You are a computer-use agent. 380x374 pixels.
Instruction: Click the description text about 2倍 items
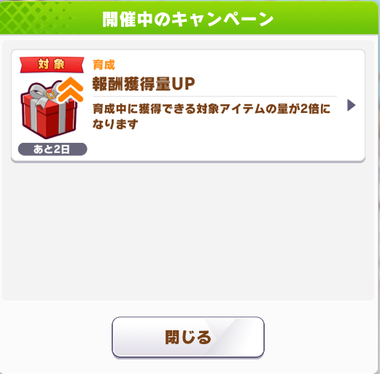pos(212,117)
